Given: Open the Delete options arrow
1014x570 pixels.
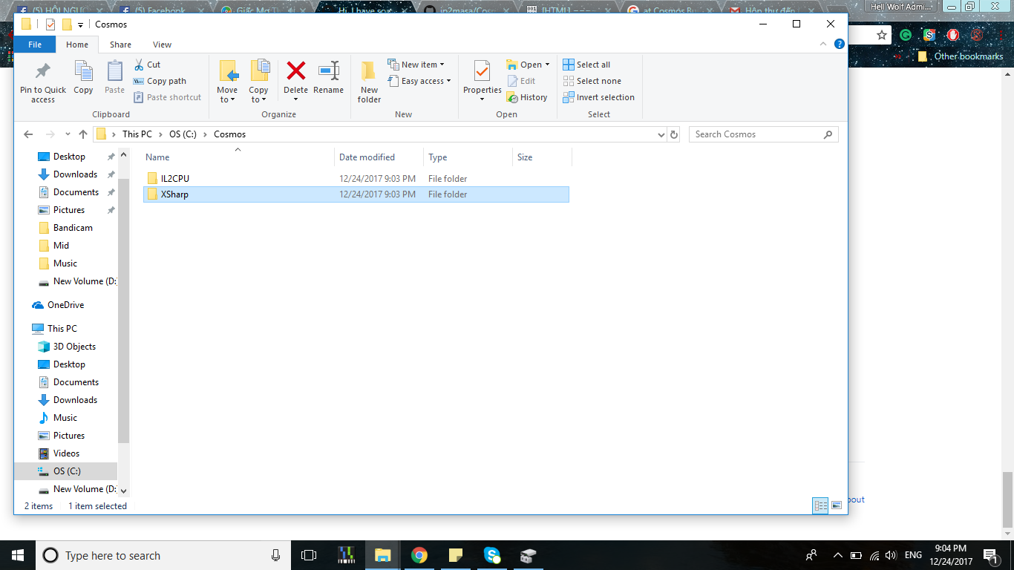Looking at the screenshot, I should [x=295, y=99].
